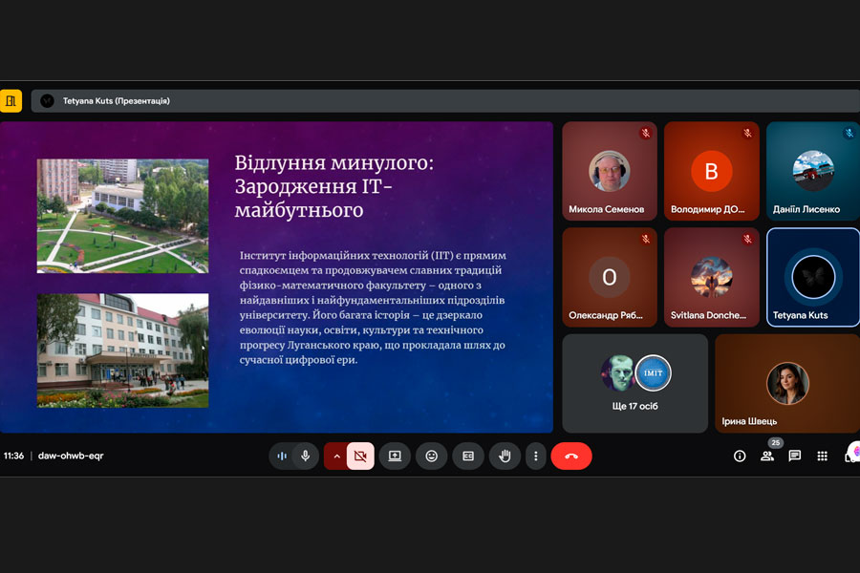Click the university building photo on the slide
Image resolution: width=860 pixels, height=573 pixels.
(123, 350)
